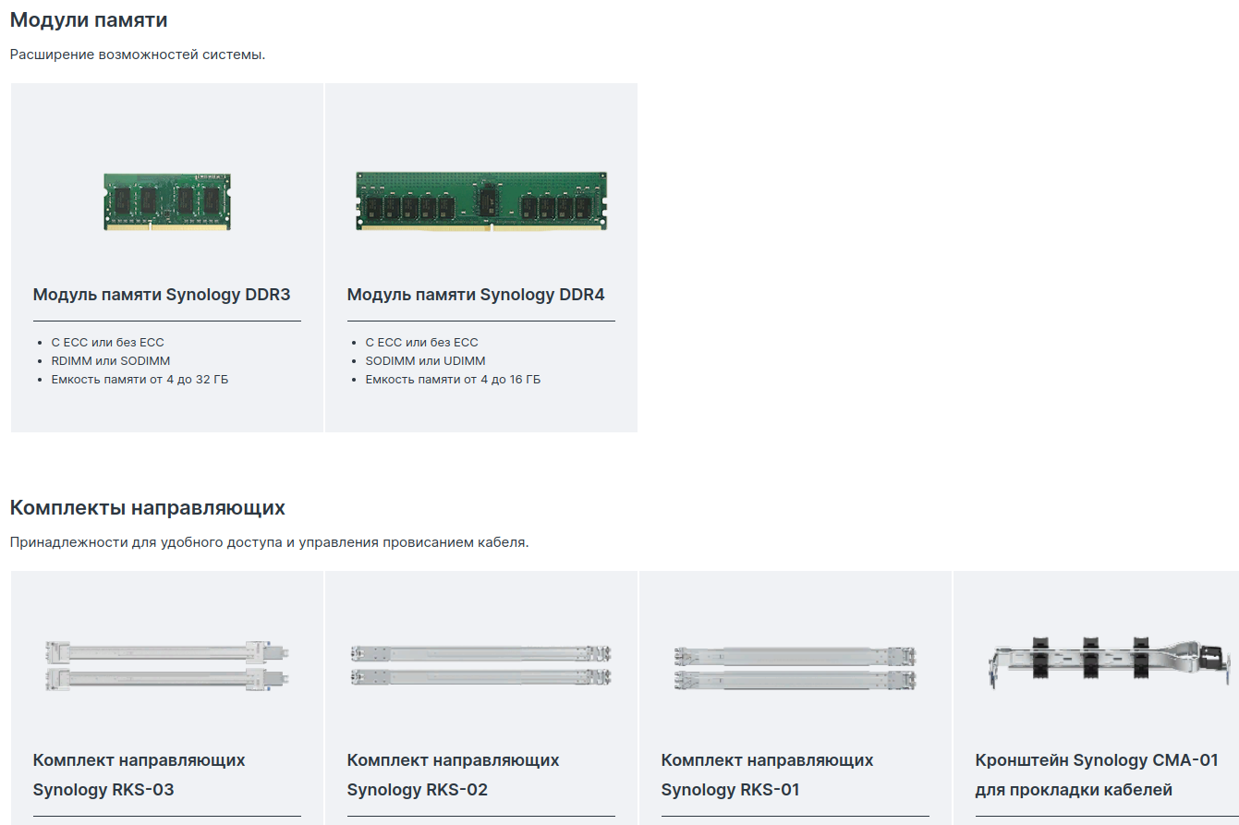This screenshot has height=825, width=1239.
Task: Click the Synology DDR4 memory module image
Action: click(481, 200)
